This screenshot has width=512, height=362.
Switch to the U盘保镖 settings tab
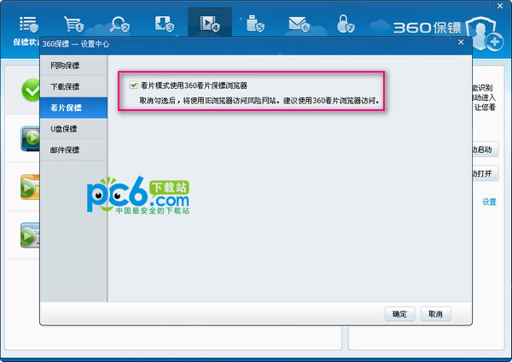[x=73, y=129]
